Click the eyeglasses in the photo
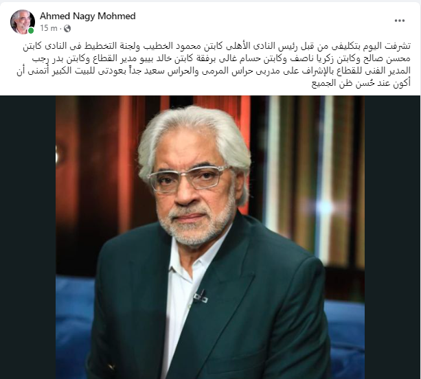Viewport: 421px width, 379px height. (188, 178)
